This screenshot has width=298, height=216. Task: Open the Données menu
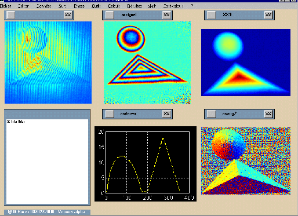pyautogui.click(x=44, y=6)
